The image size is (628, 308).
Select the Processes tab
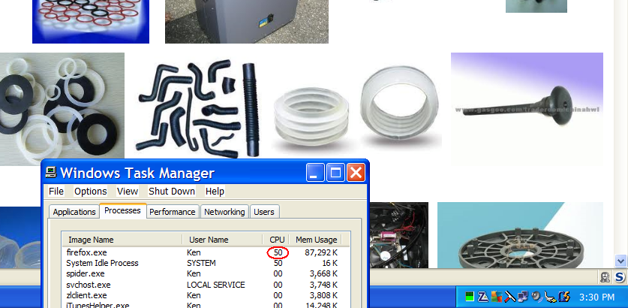122,210
